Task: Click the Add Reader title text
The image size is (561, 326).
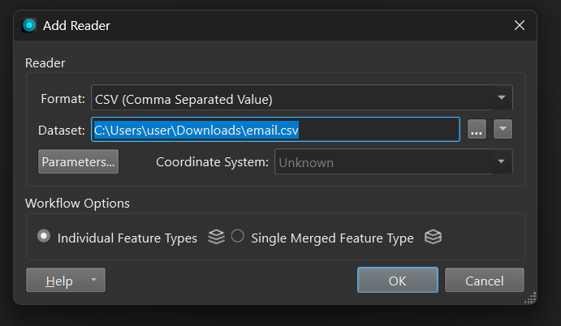Action: 76,25
